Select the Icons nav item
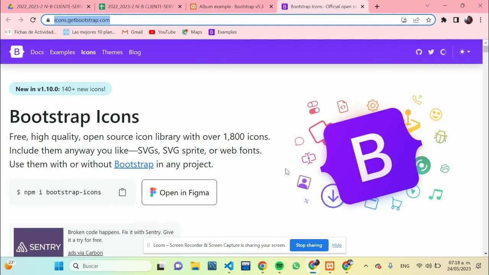This screenshot has width=489, height=275. (x=88, y=52)
